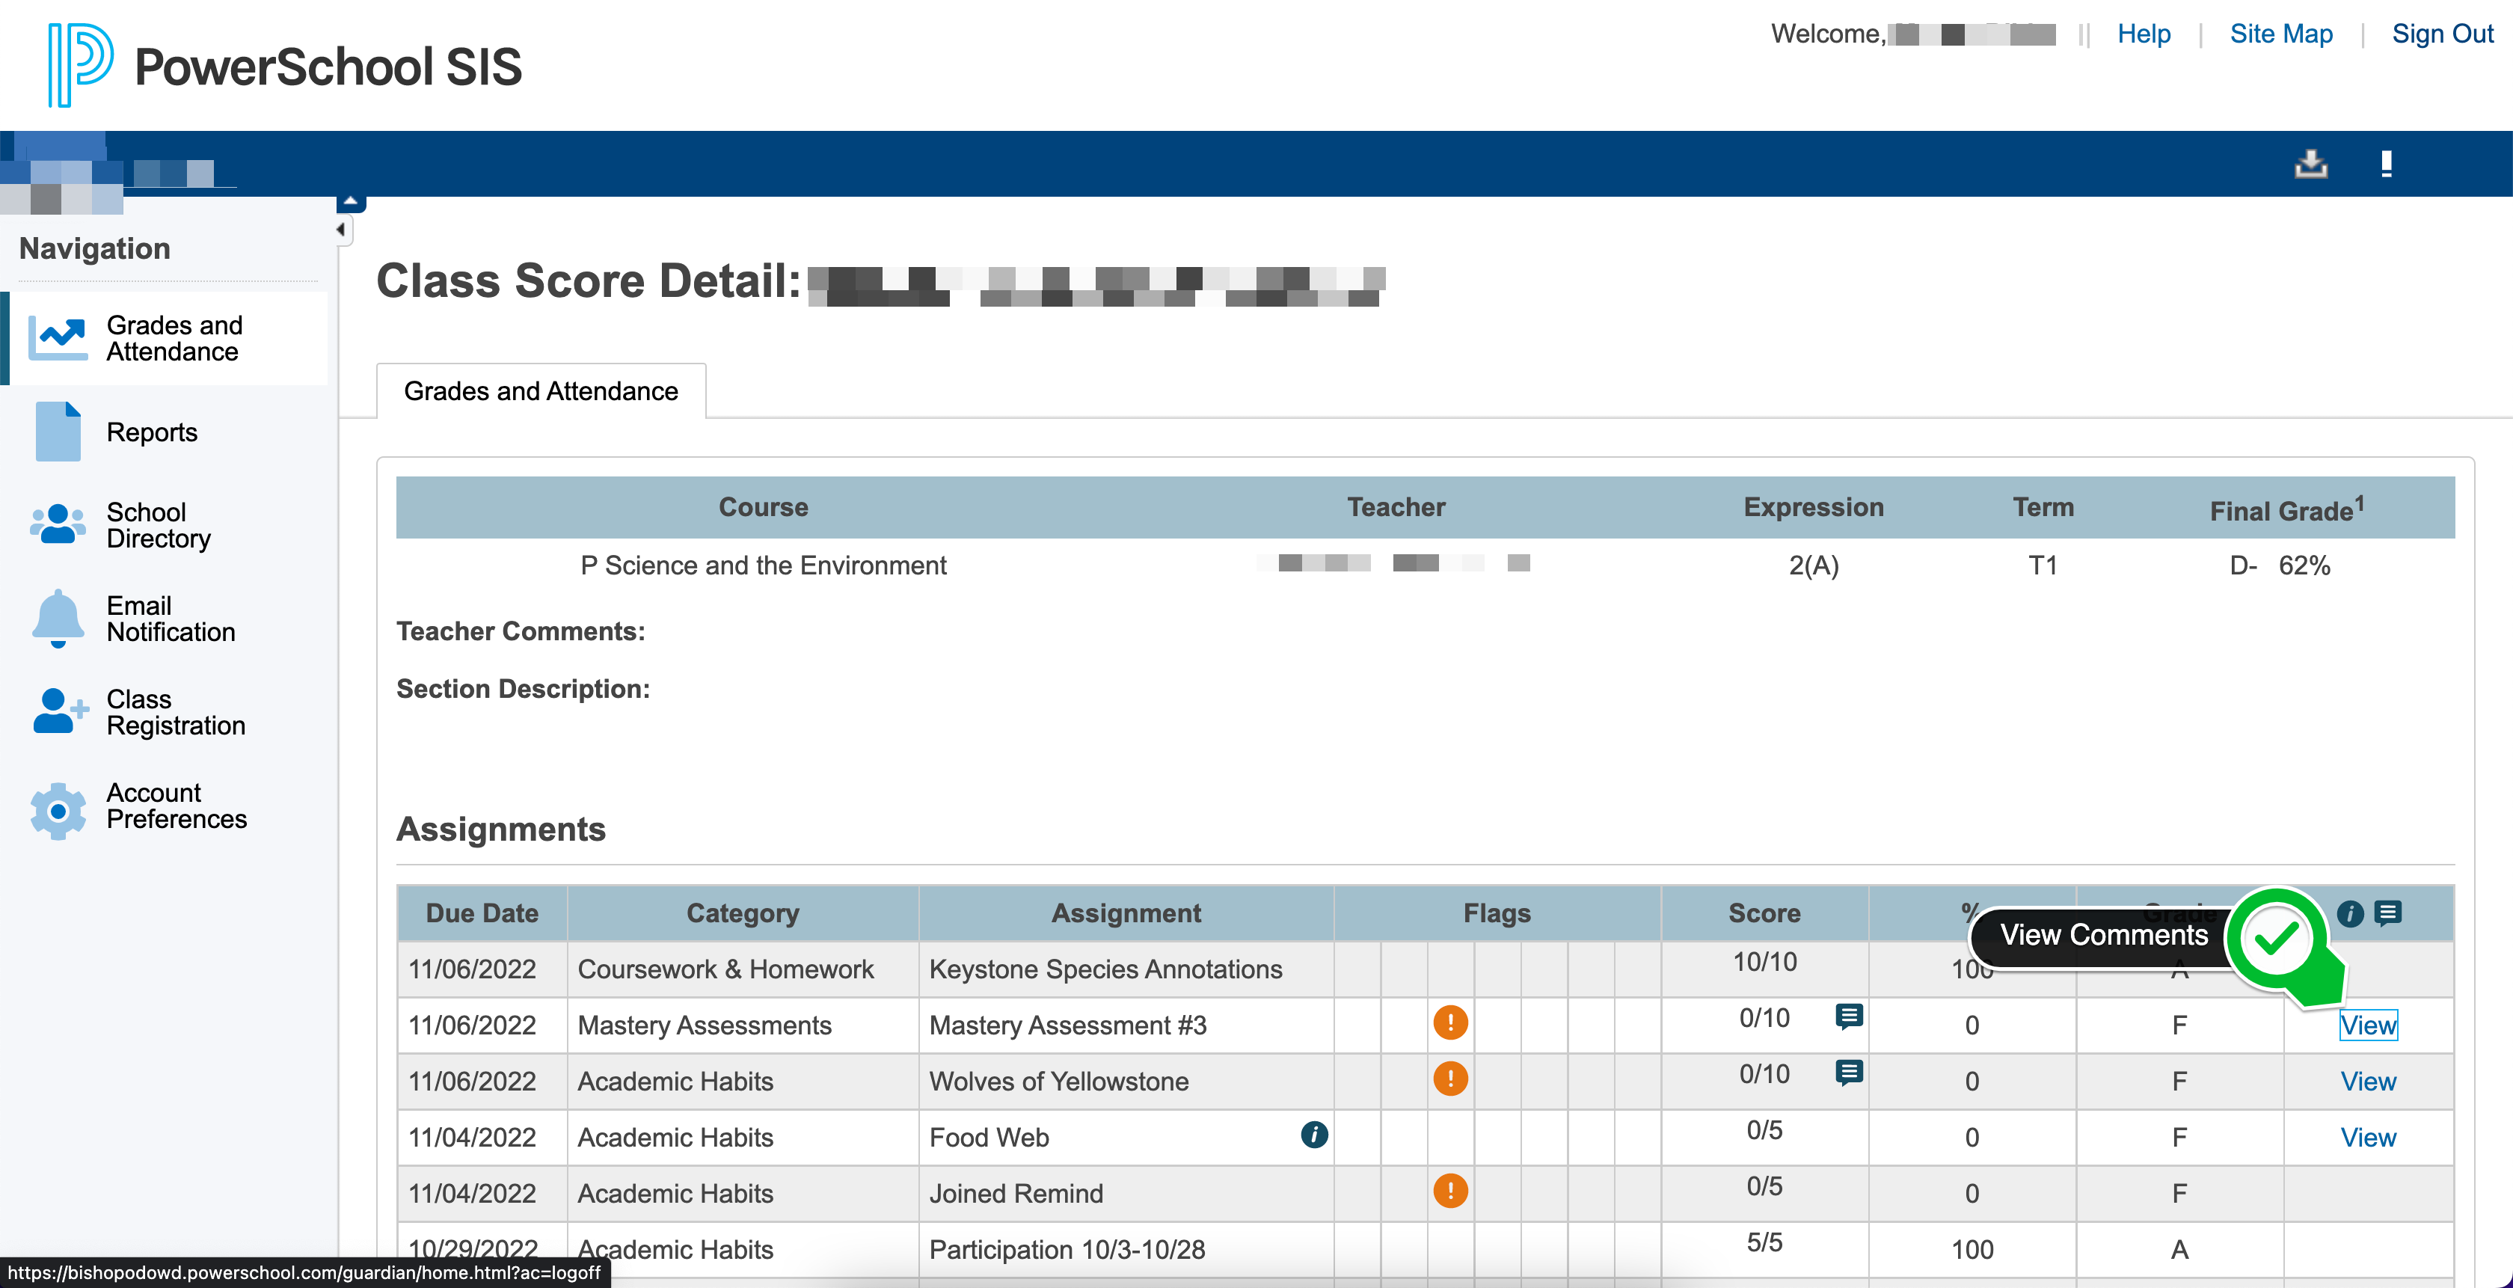Open Grades and Attendance in navigation
2513x1288 pixels.
point(165,339)
